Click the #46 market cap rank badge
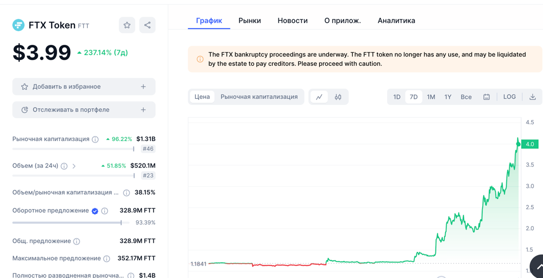This screenshot has width=543, height=278. click(x=148, y=149)
